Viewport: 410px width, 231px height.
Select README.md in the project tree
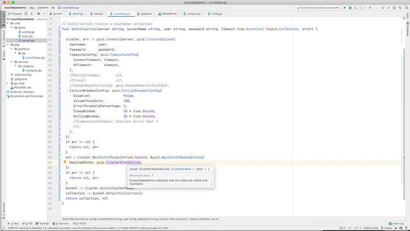click(20, 87)
